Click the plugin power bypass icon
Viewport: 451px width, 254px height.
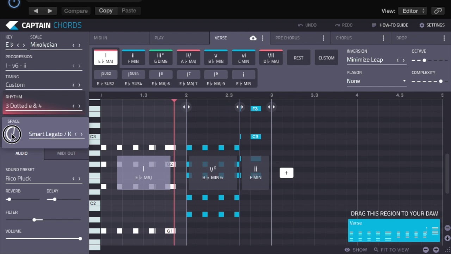tap(14, 4)
